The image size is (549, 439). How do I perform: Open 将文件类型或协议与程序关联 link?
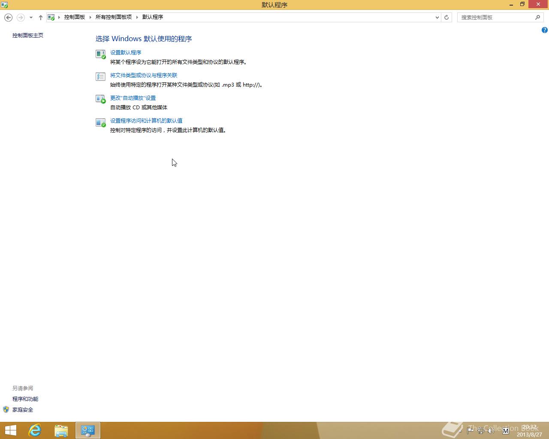pos(144,75)
